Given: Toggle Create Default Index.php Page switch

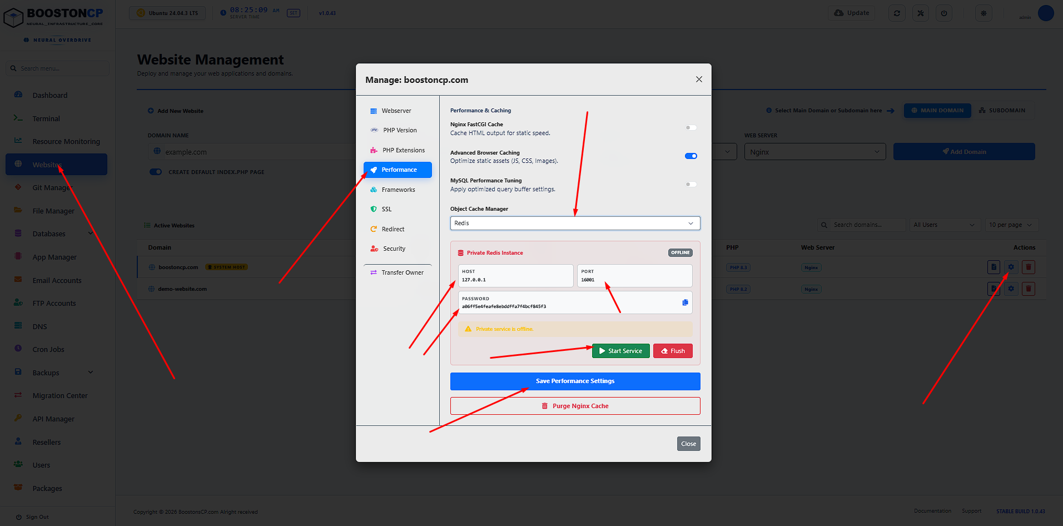Looking at the screenshot, I should (156, 172).
